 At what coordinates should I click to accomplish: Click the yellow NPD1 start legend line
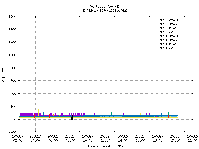point(185,36)
